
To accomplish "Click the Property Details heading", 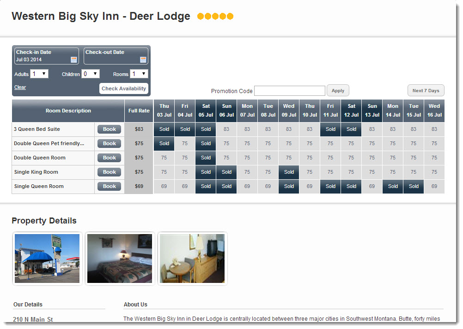I will (x=44, y=221).
